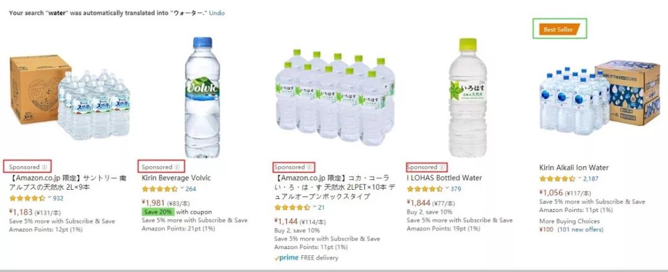Click the prime logo under FREE delivery item
This screenshot has width=668, height=272.
287,258
